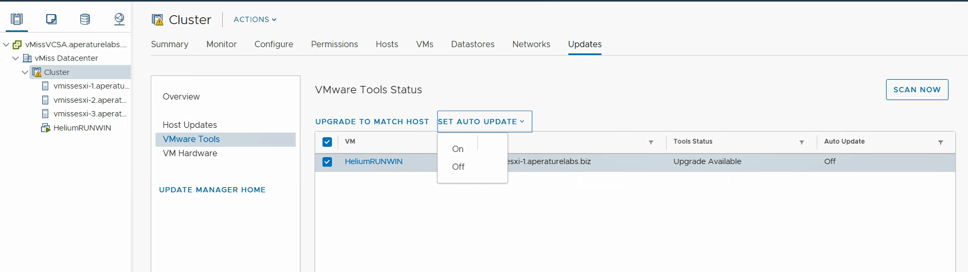Viewport: 968px width, 272px height.
Task: Select VMware Tools in the sidebar
Action: 225,139
